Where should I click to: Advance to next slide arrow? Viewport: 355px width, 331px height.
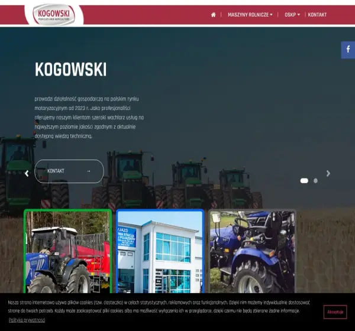(328, 174)
